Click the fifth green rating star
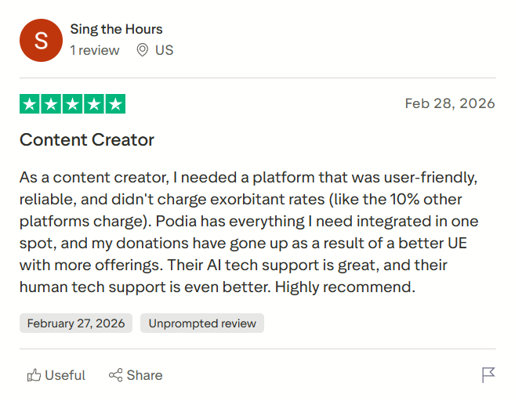This screenshot has height=401, width=515. [x=115, y=104]
